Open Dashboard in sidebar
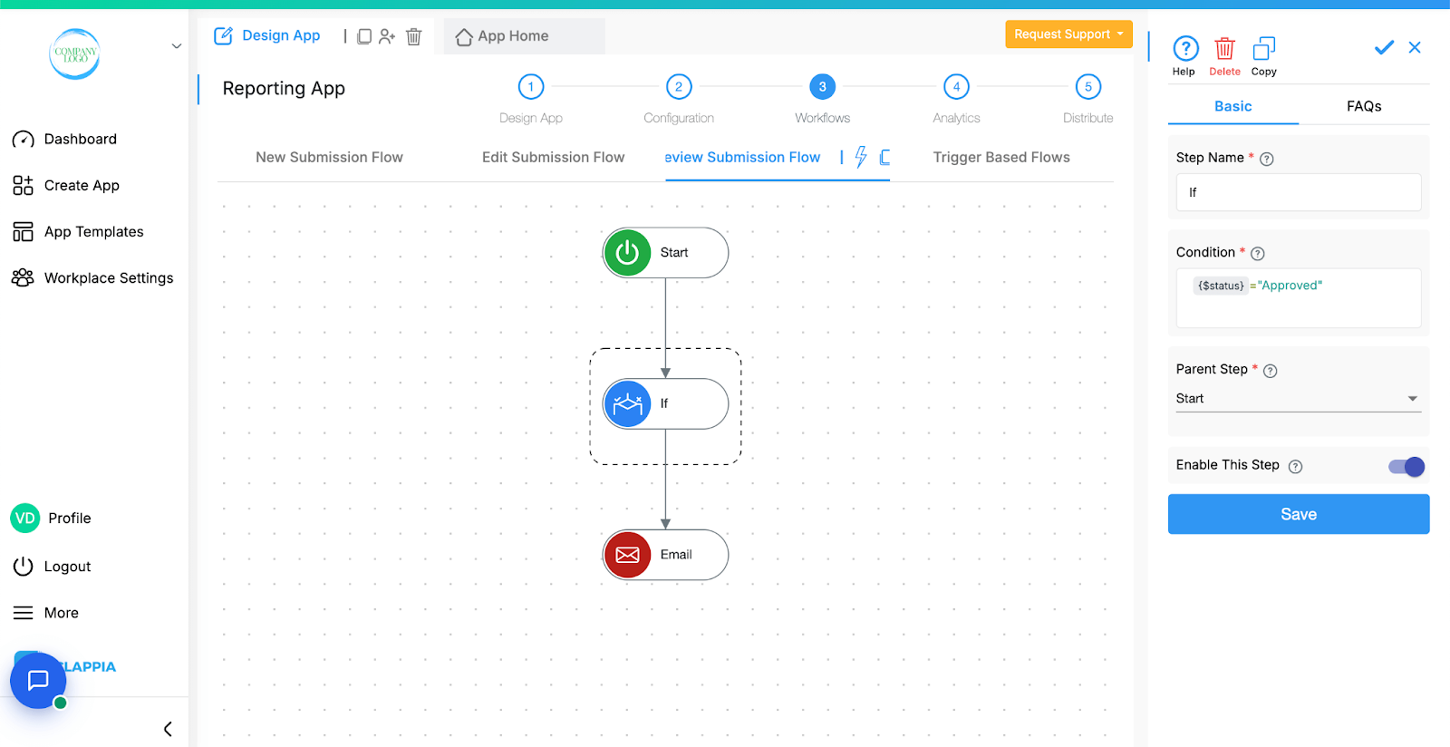Screen dimensions: 1450x747 coord(65,139)
